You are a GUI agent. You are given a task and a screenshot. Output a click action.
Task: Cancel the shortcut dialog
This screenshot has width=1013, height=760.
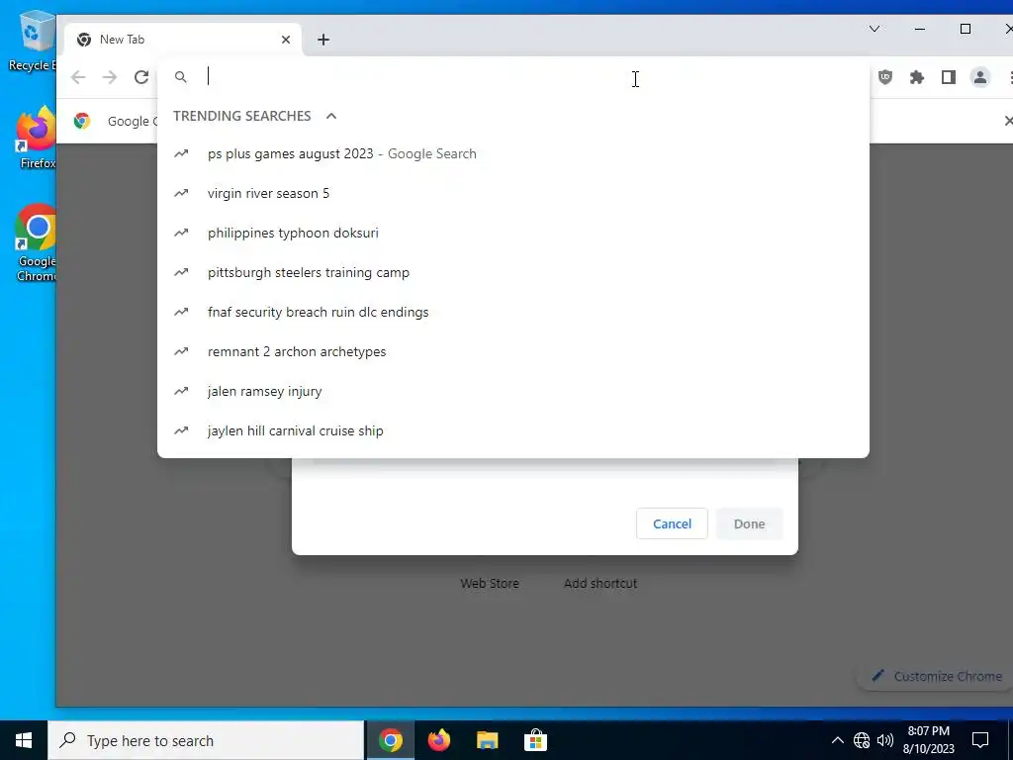pyautogui.click(x=672, y=523)
